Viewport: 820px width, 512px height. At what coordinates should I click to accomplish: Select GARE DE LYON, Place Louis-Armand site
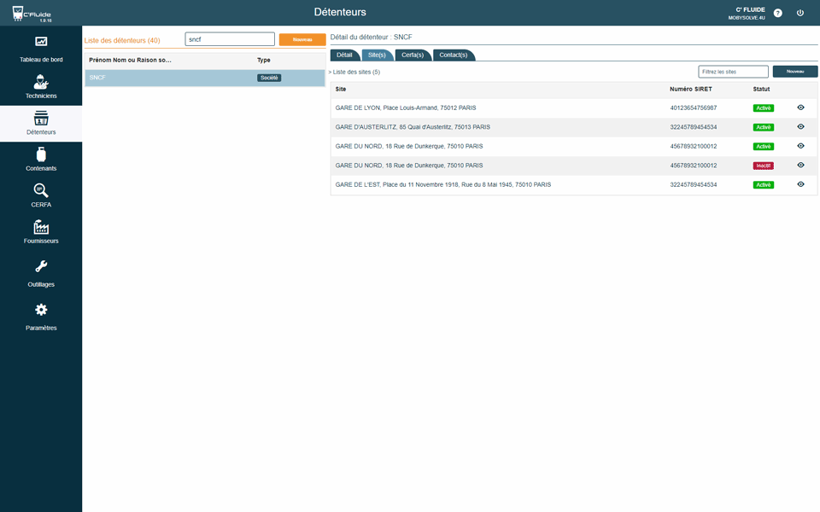(406, 108)
